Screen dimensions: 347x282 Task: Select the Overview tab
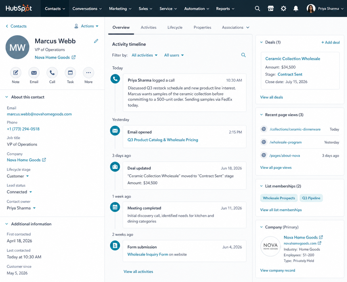coord(121,27)
